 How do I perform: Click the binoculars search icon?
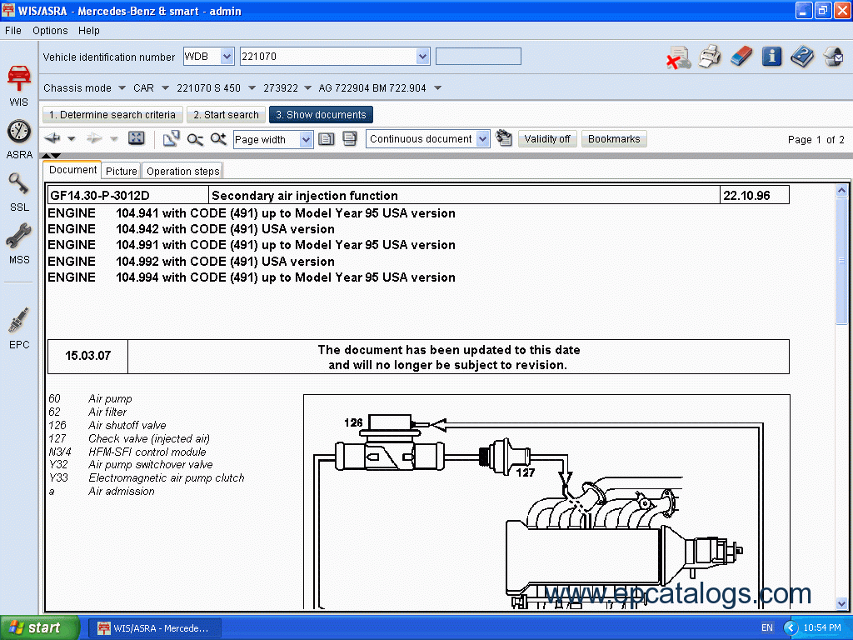pyautogui.click(x=504, y=138)
